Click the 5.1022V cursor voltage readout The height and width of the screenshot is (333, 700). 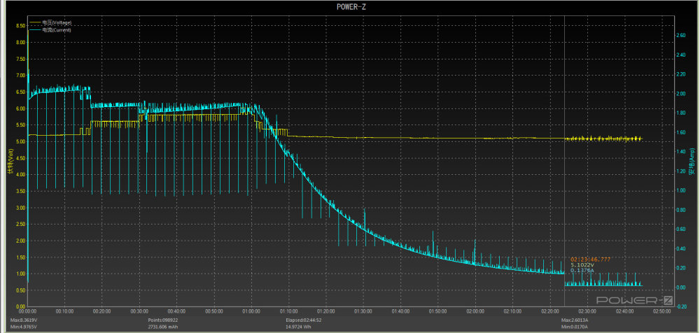(582, 265)
